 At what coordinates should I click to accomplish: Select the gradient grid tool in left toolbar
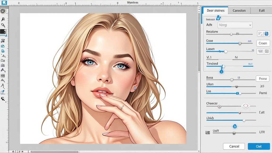click(3, 76)
